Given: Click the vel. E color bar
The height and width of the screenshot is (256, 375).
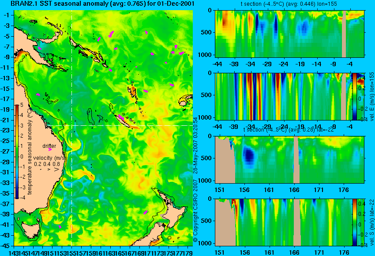Looking at the screenshot, I should pos(355,96).
